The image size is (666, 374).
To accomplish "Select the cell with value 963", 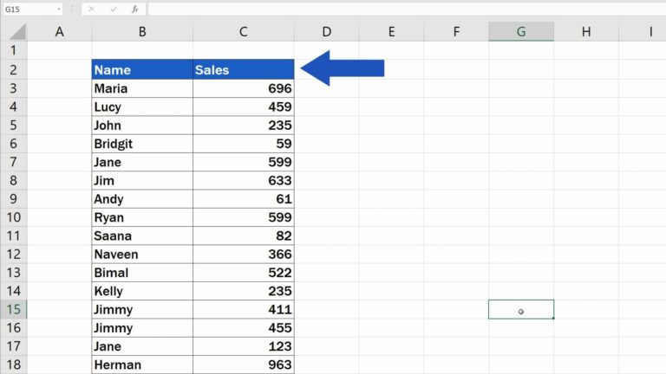I will tap(244, 364).
